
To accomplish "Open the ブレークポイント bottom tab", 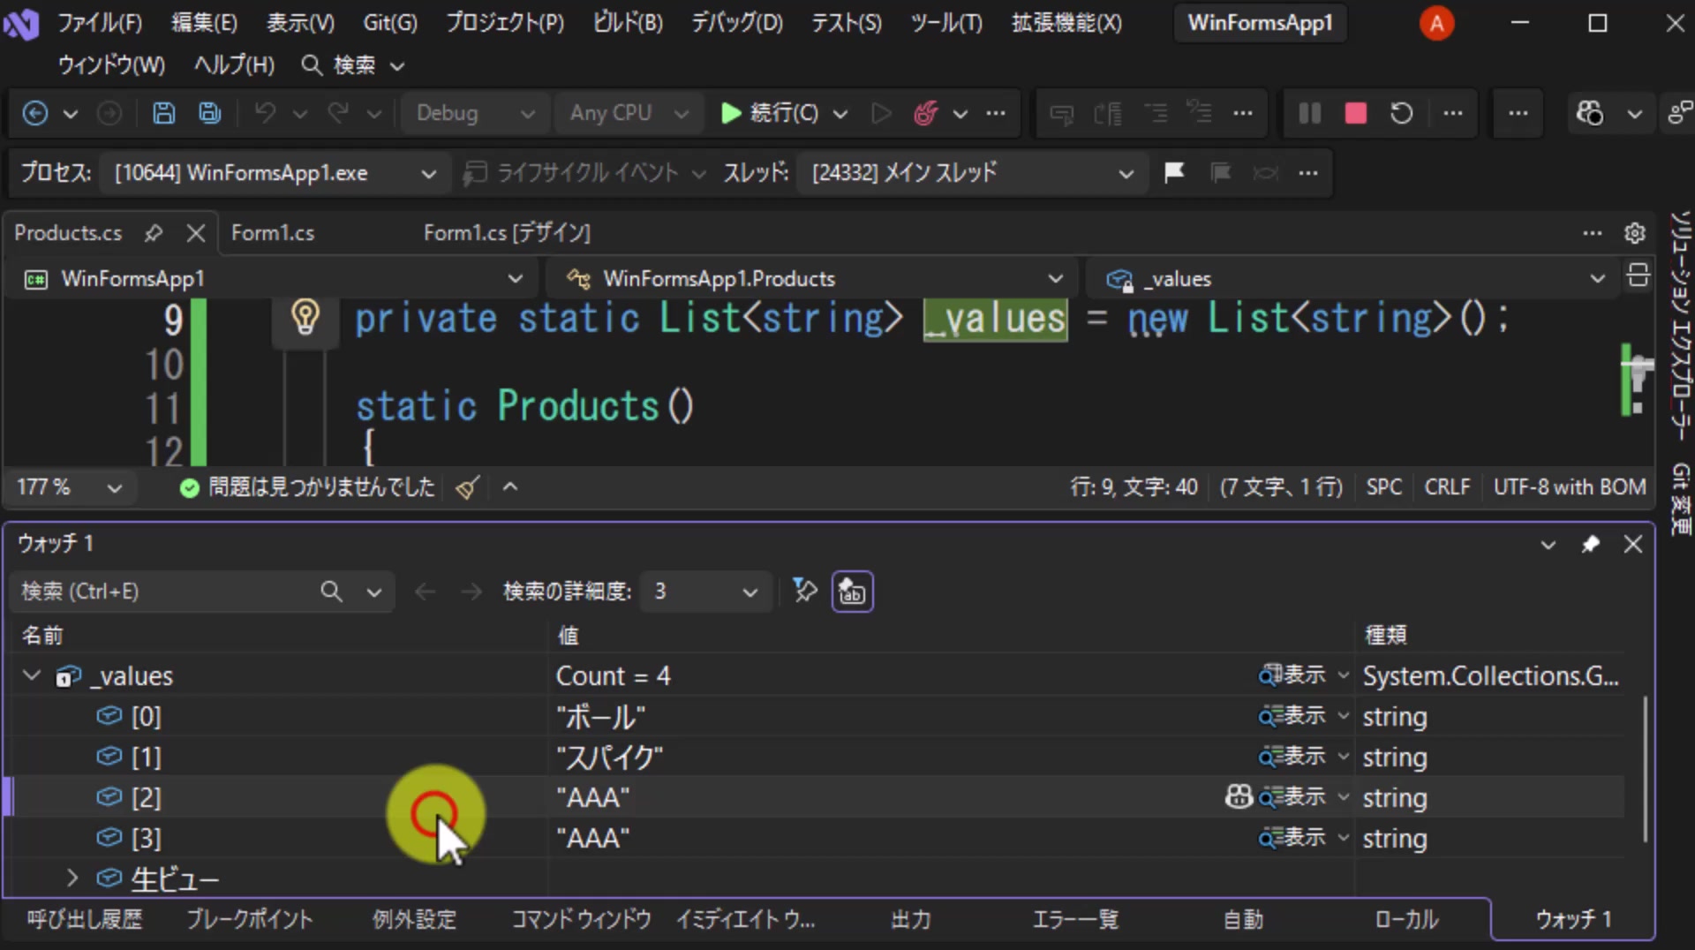I will pos(250,920).
